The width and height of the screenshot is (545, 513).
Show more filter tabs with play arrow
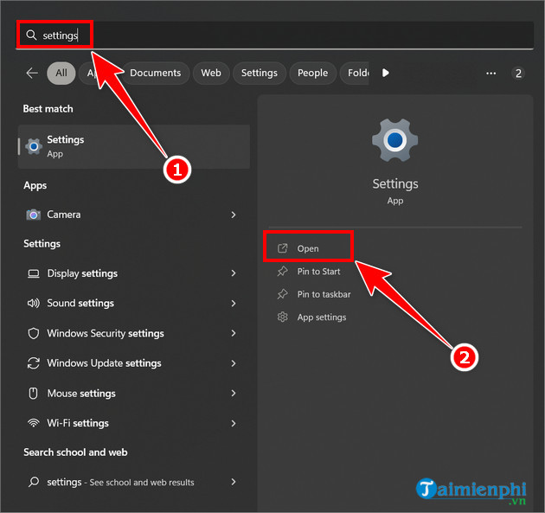coord(386,73)
